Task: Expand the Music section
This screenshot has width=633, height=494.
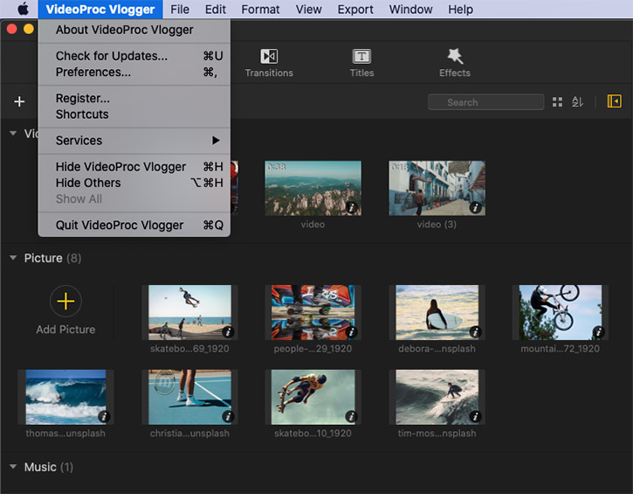Action: pyautogui.click(x=13, y=467)
